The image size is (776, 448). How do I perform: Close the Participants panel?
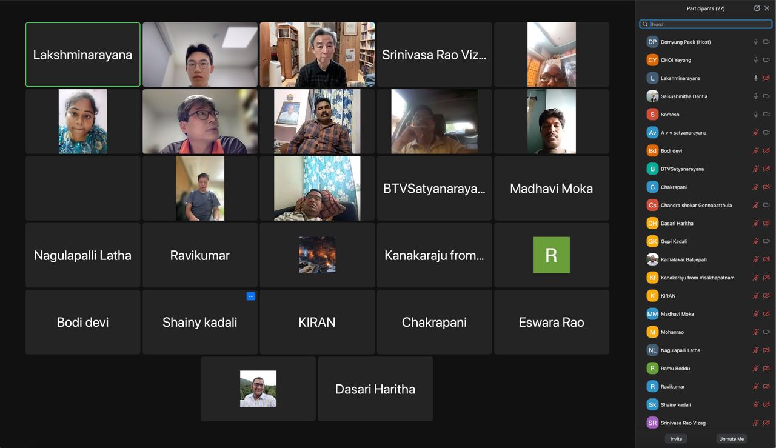point(767,8)
